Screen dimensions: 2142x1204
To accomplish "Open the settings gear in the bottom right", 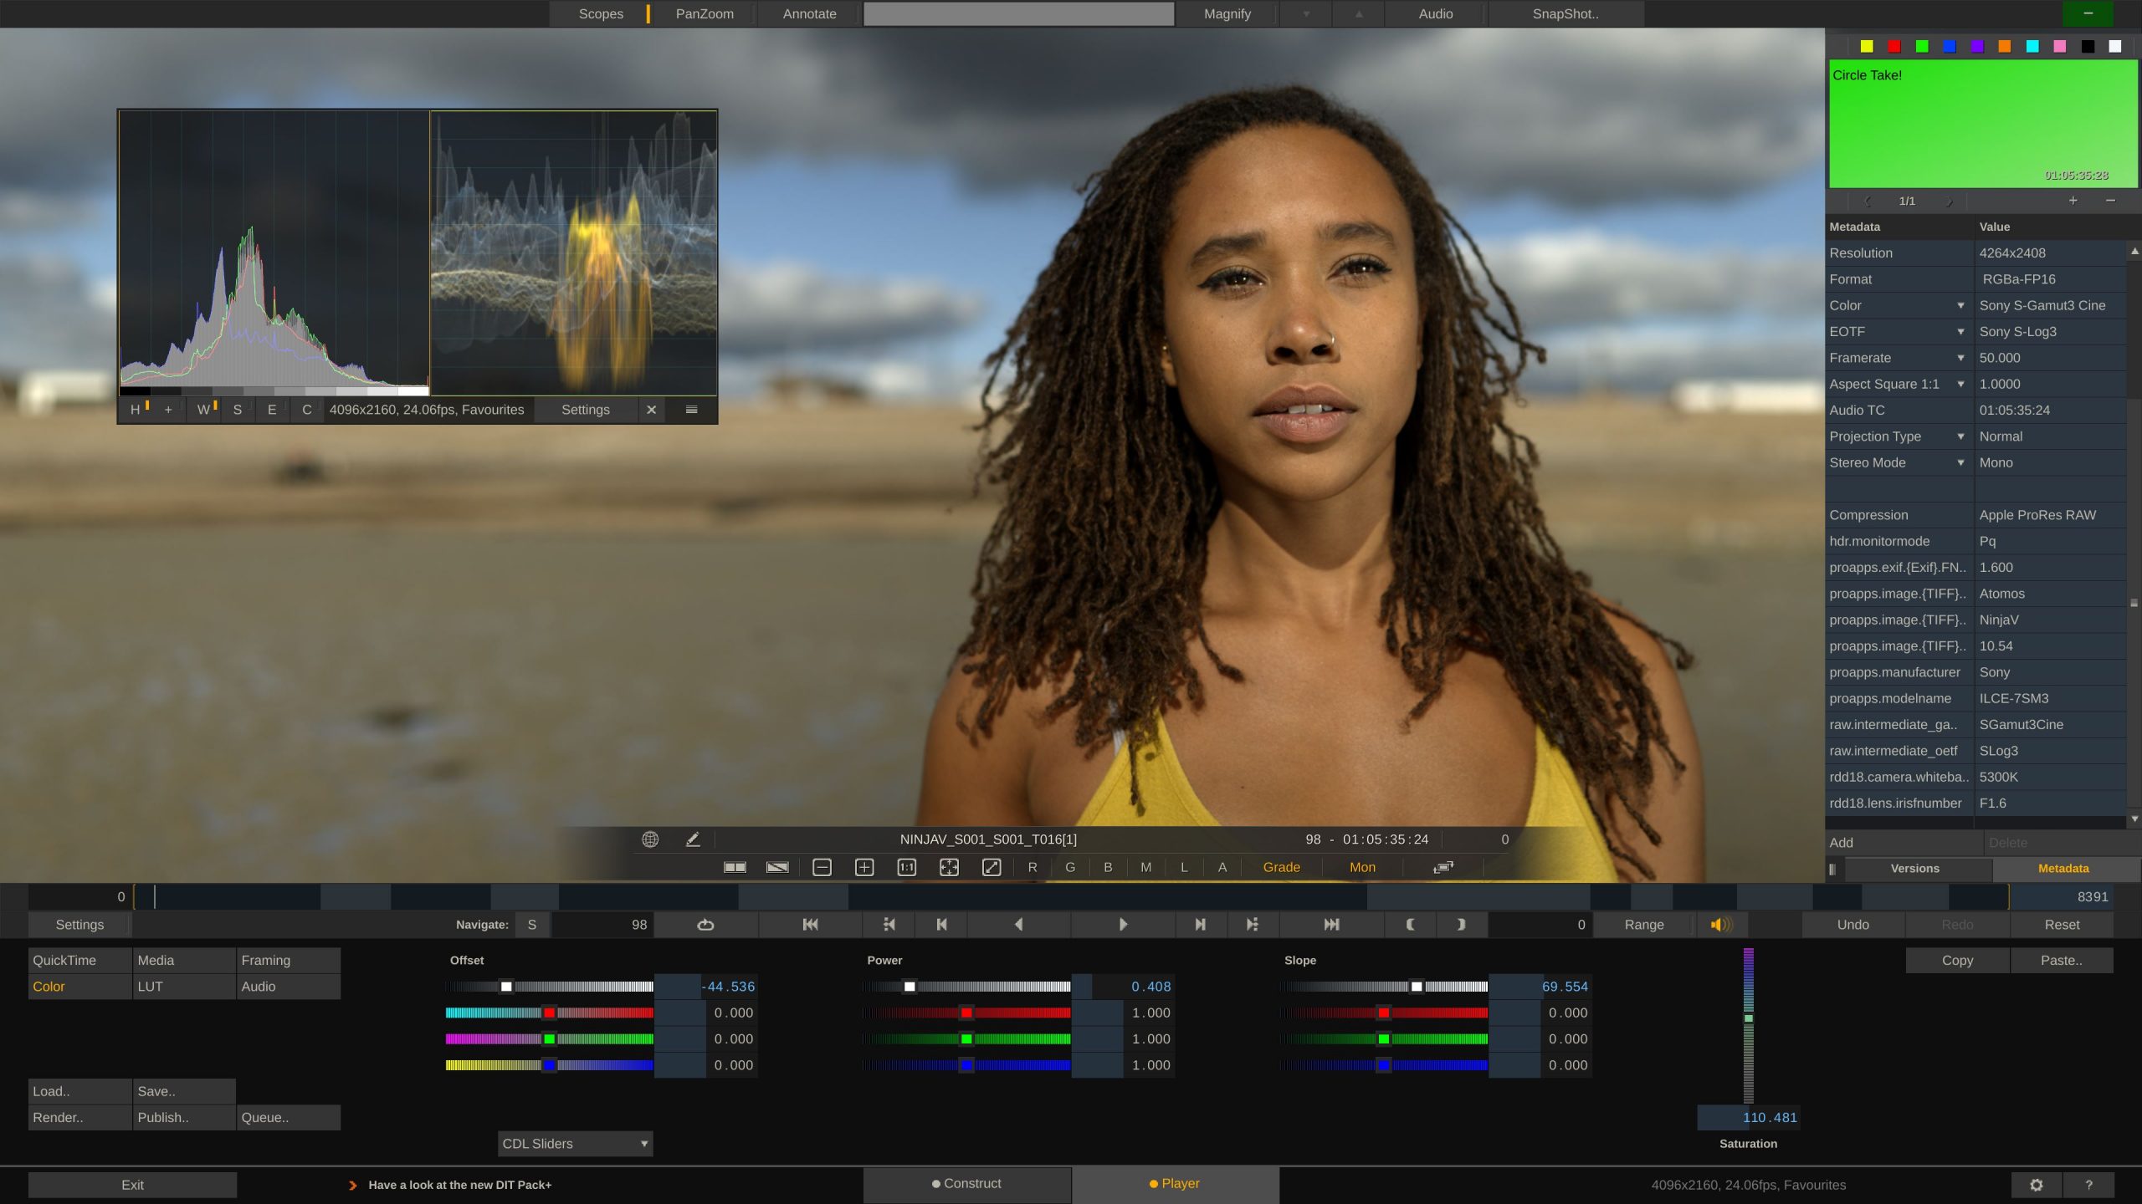I will point(2036,1185).
